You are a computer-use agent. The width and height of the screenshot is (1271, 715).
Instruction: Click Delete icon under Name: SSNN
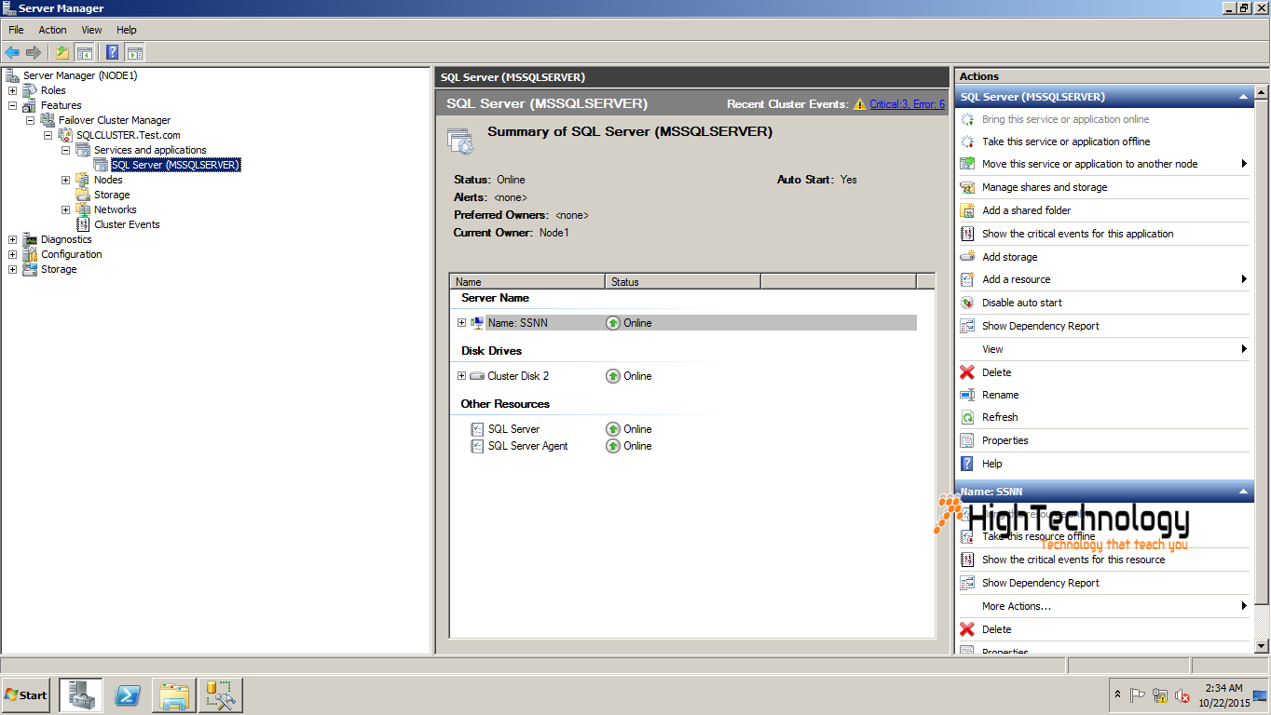coord(967,629)
